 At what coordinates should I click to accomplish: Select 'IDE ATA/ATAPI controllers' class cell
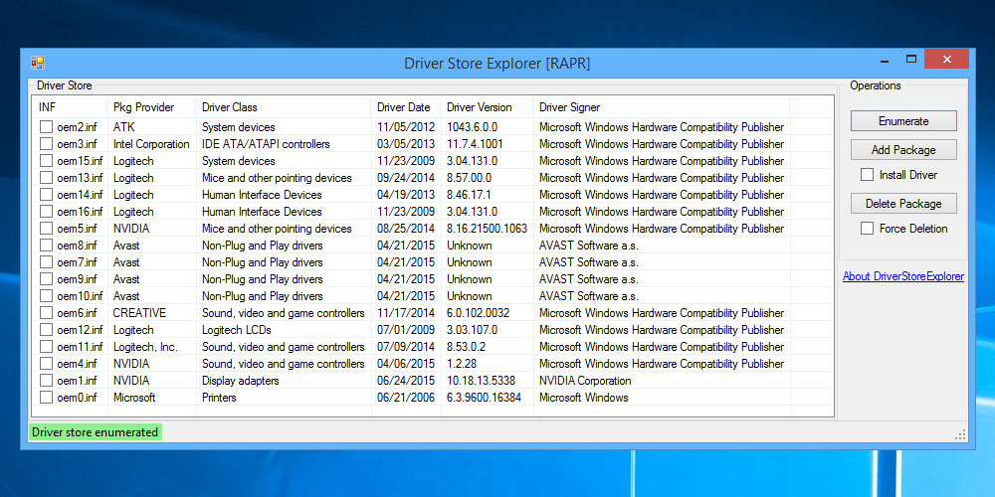point(266,144)
